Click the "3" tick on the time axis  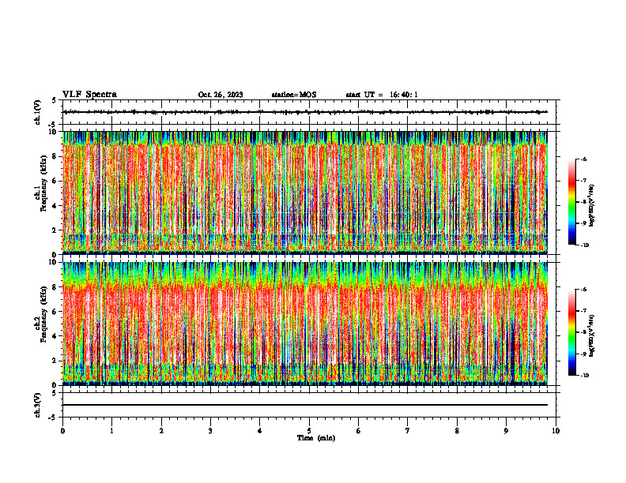click(x=210, y=431)
